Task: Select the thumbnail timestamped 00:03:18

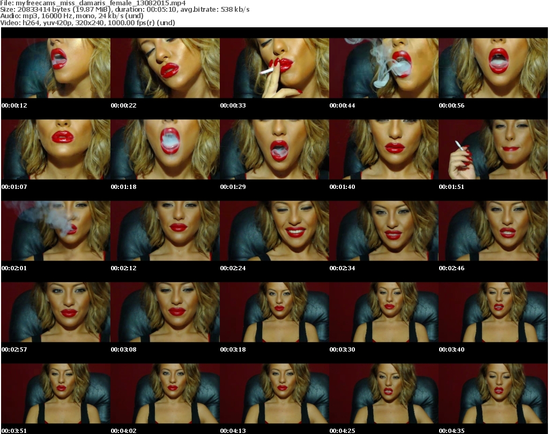Action: coord(274,313)
